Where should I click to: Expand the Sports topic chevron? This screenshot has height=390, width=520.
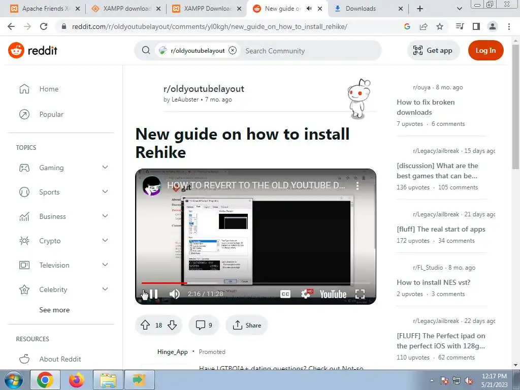(x=105, y=191)
